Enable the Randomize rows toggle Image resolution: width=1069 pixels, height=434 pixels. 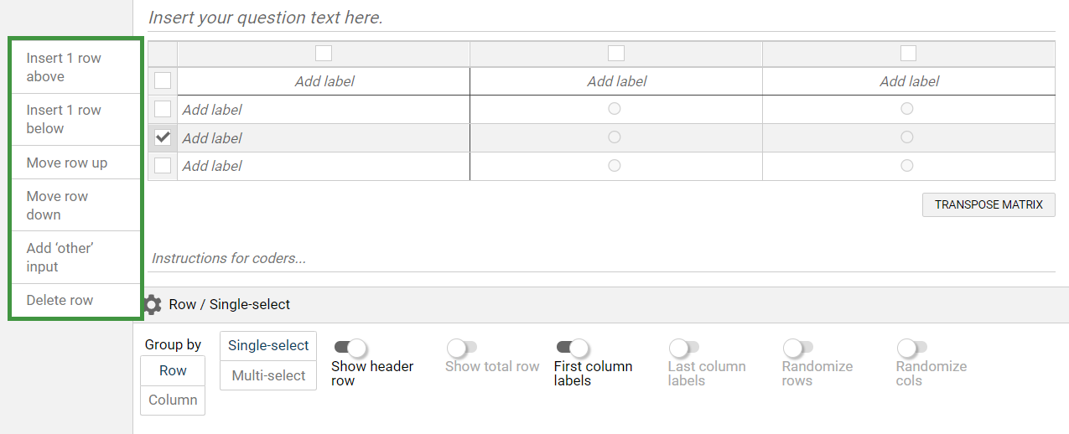pos(797,348)
